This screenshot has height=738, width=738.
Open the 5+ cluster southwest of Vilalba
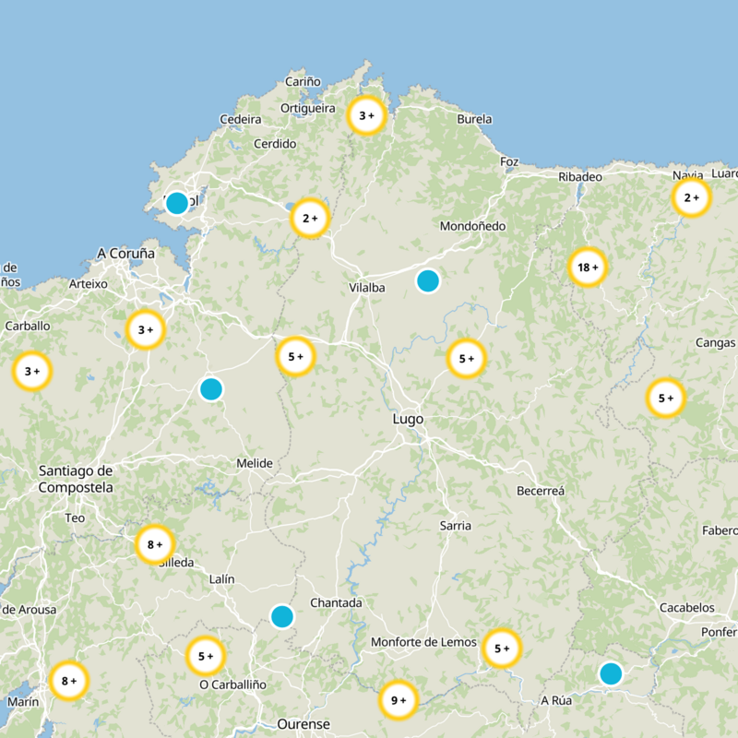point(295,357)
